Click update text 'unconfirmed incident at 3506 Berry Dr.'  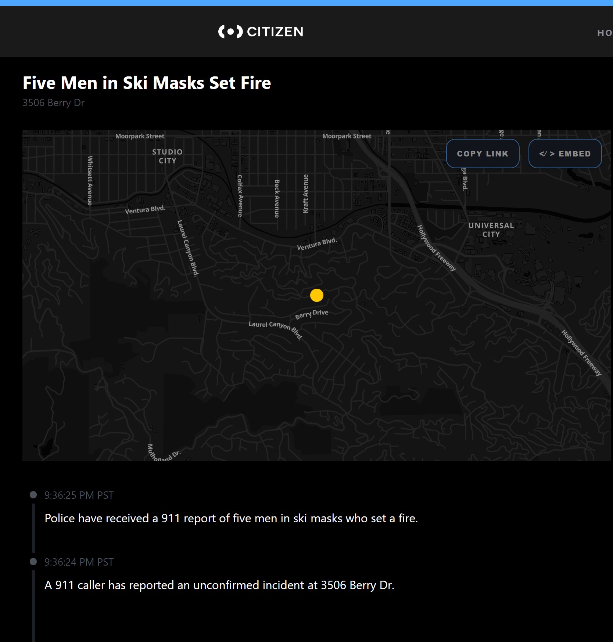tap(294, 585)
